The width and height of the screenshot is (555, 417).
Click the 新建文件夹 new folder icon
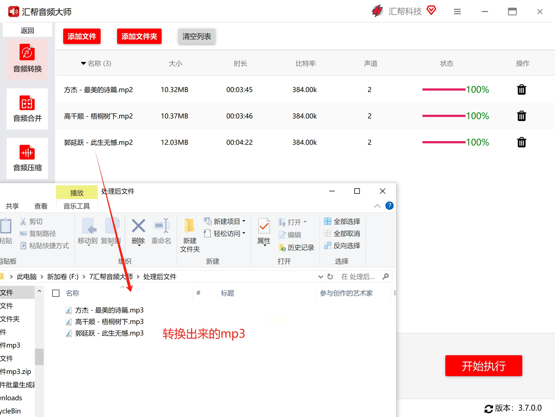[190, 226]
